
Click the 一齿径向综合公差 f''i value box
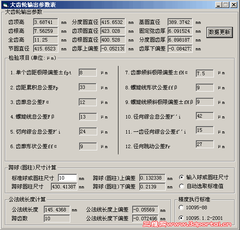(x=205, y=130)
